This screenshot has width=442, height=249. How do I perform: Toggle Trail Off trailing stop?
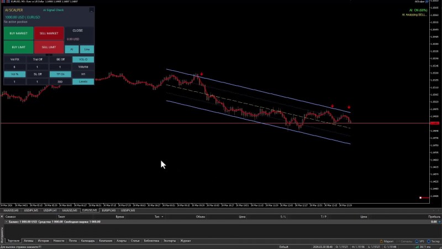[x=38, y=60]
